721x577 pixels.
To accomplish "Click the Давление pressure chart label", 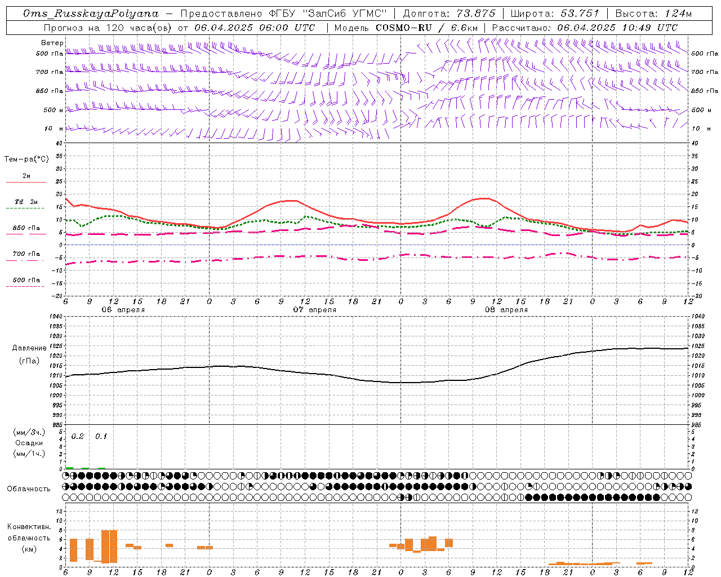I will tap(29, 348).
